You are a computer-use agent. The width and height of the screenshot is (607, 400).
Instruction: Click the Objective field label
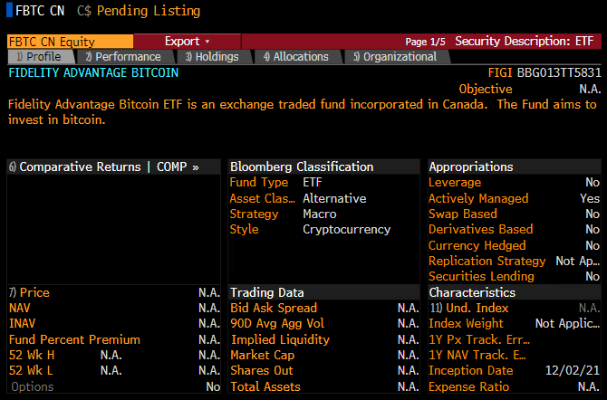pyautogui.click(x=486, y=89)
